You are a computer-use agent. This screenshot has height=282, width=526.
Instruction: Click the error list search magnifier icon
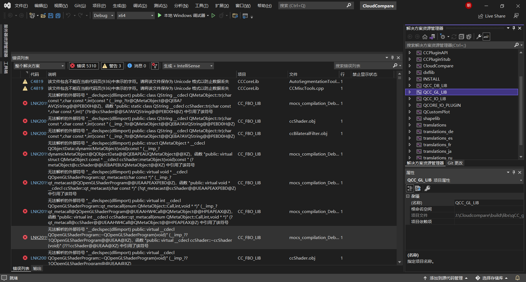tap(395, 65)
